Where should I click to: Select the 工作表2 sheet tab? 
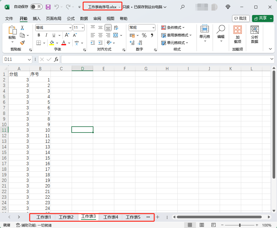click(x=66, y=217)
